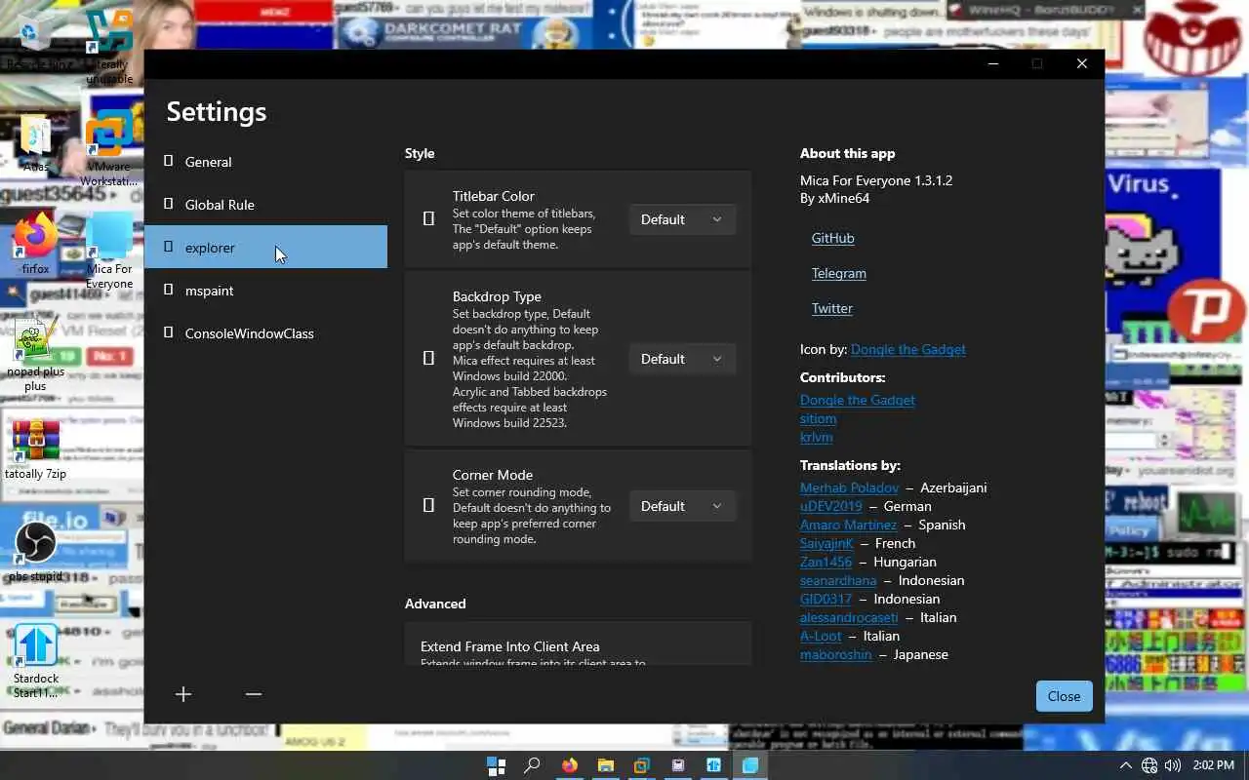Select Global Rule in sidebar

point(265,205)
